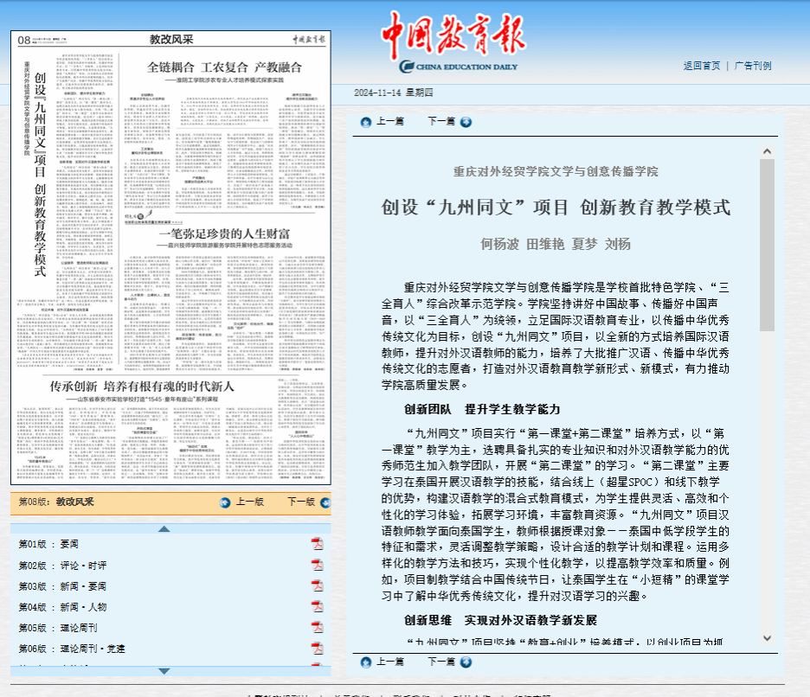Viewport: 810px width, 697px height.
Task: Click the 上一版 arrow icon
Action: tap(225, 502)
